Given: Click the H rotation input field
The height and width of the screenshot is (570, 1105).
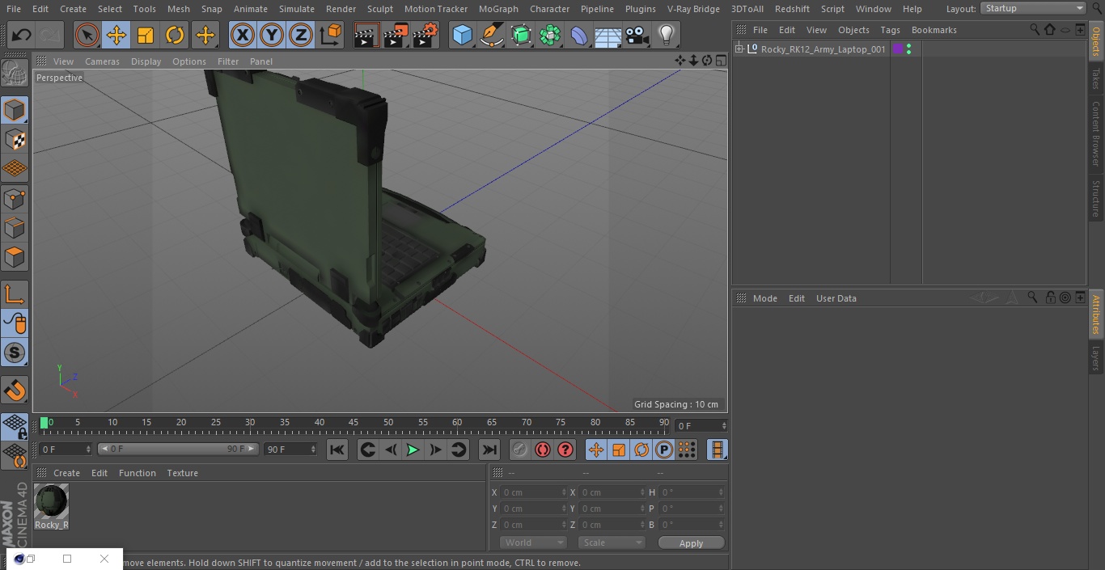Looking at the screenshot, I should click(692, 492).
